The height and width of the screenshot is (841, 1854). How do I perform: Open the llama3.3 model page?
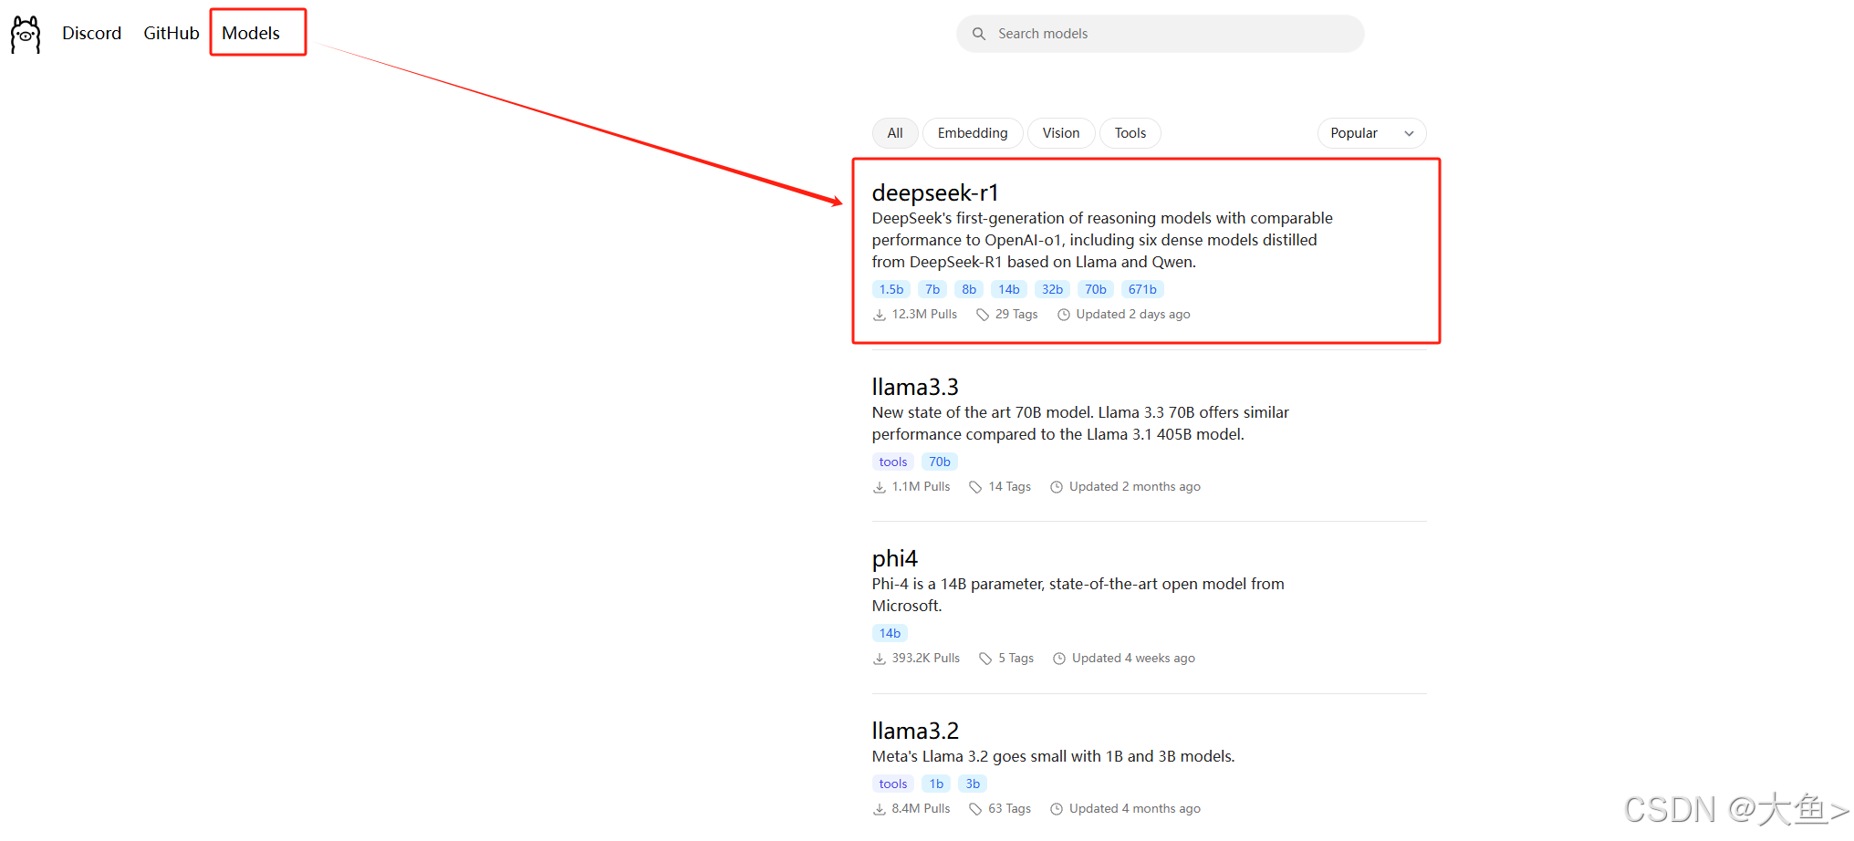click(x=915, y=387)
